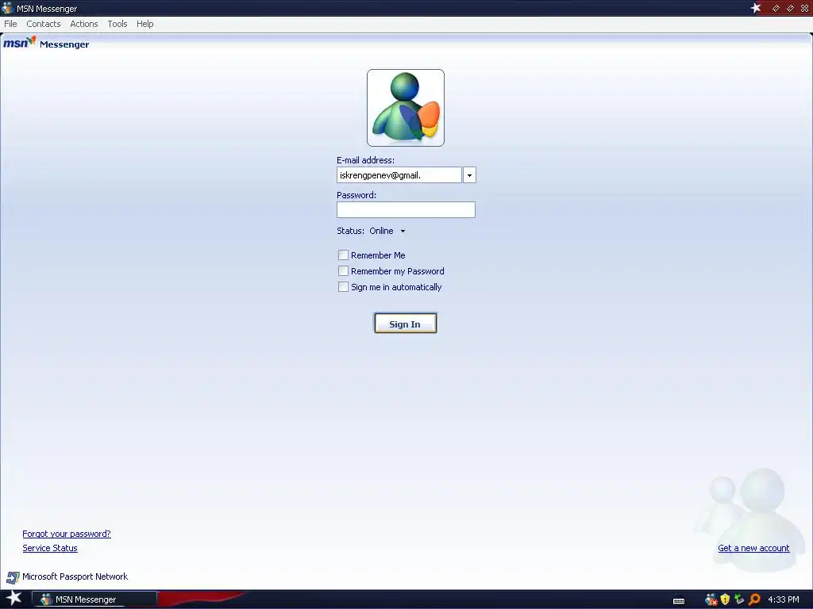
Task: Open the Help menu
Action: coord(145,24)
